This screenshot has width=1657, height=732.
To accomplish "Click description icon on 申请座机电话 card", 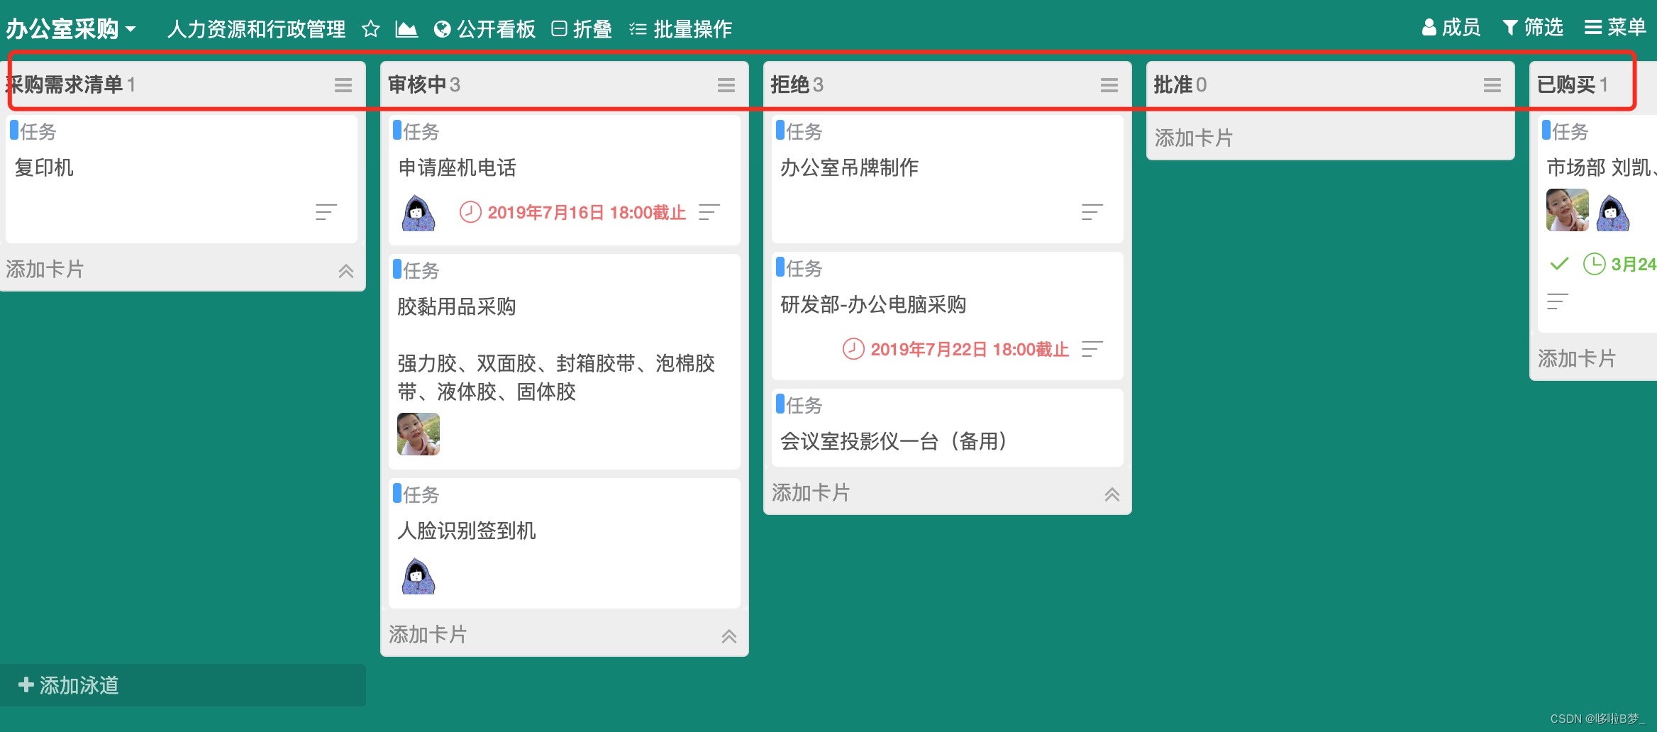I will (709, 212).
